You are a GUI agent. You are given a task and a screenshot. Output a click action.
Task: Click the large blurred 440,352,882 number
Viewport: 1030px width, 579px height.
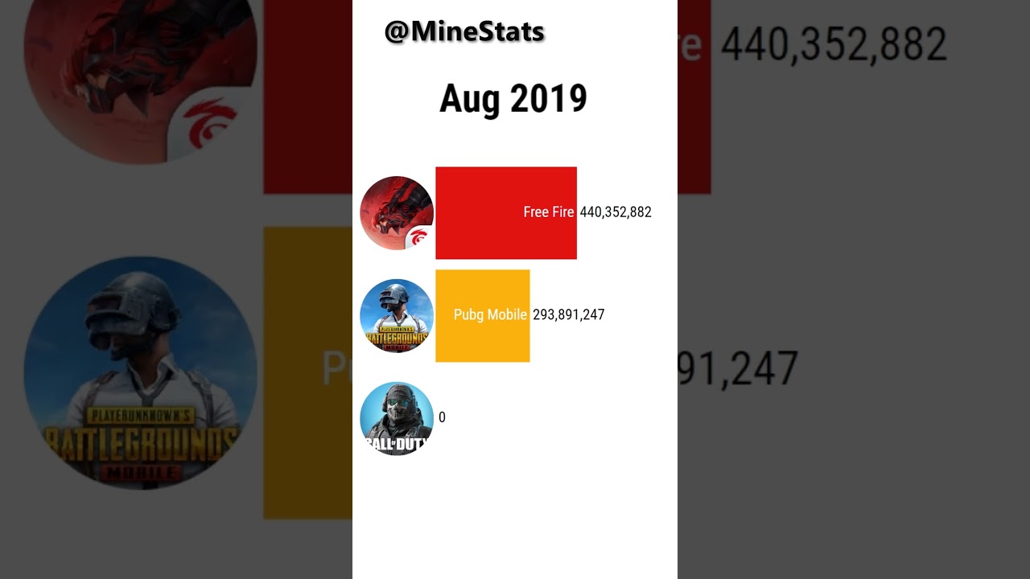click(833, 44)
